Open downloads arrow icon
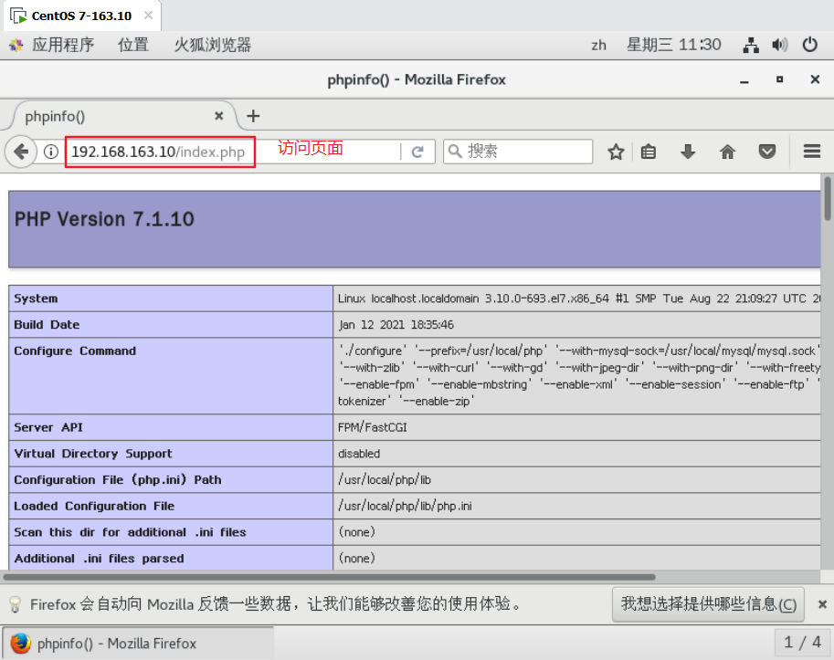This screenshot has height=660, width=834. [688, 152]
